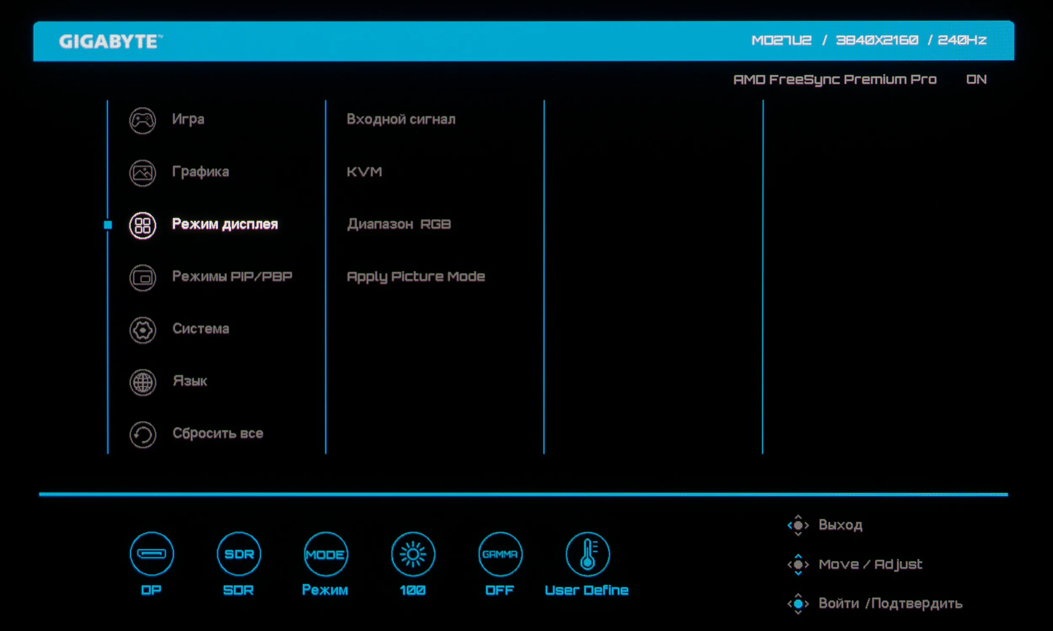Click the Выход exit control hint
Image resolution: width=1053 pixels, height=631 pixels.
(x=840, y=525)
